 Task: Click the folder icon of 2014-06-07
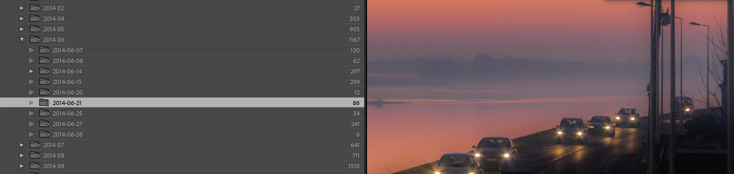44,50
